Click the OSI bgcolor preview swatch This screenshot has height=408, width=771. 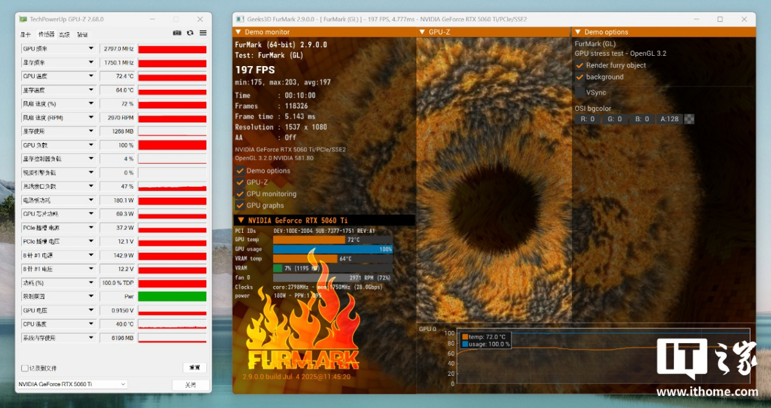tap(689, 119)
